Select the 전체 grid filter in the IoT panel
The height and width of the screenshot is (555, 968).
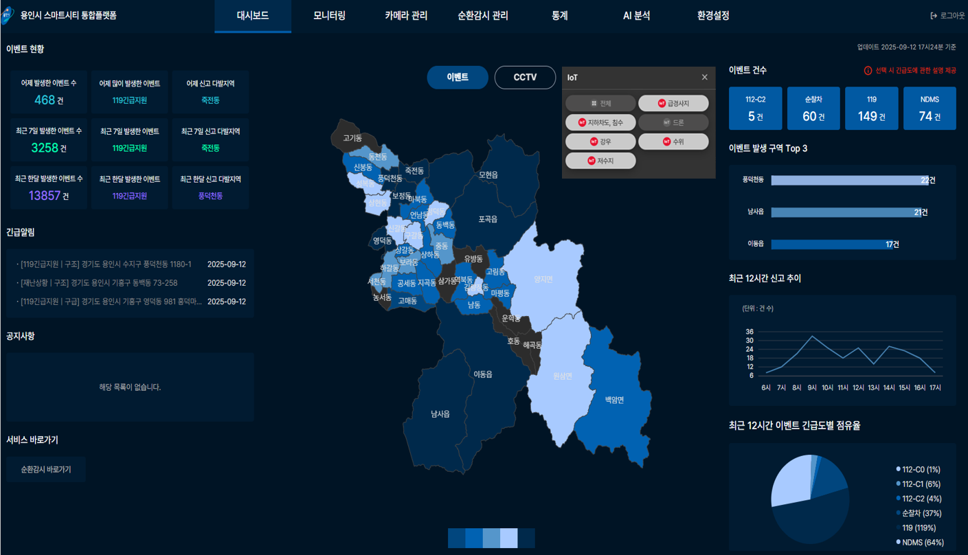[600, 103]
